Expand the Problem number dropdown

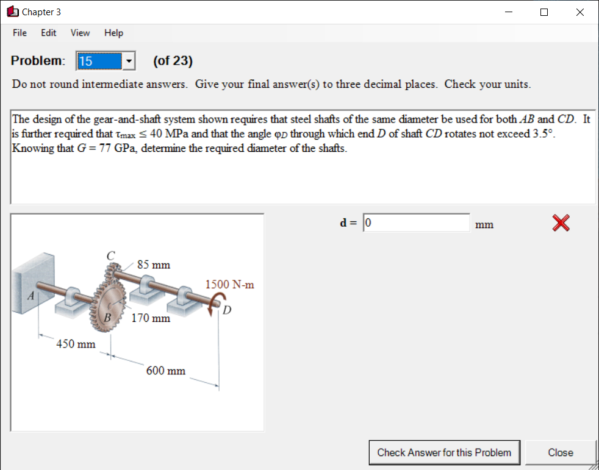tap(128, 60)
